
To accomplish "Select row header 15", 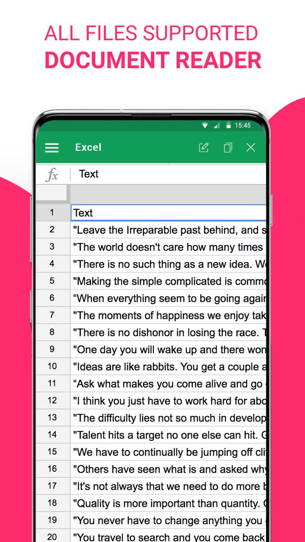I will point(53,452).
